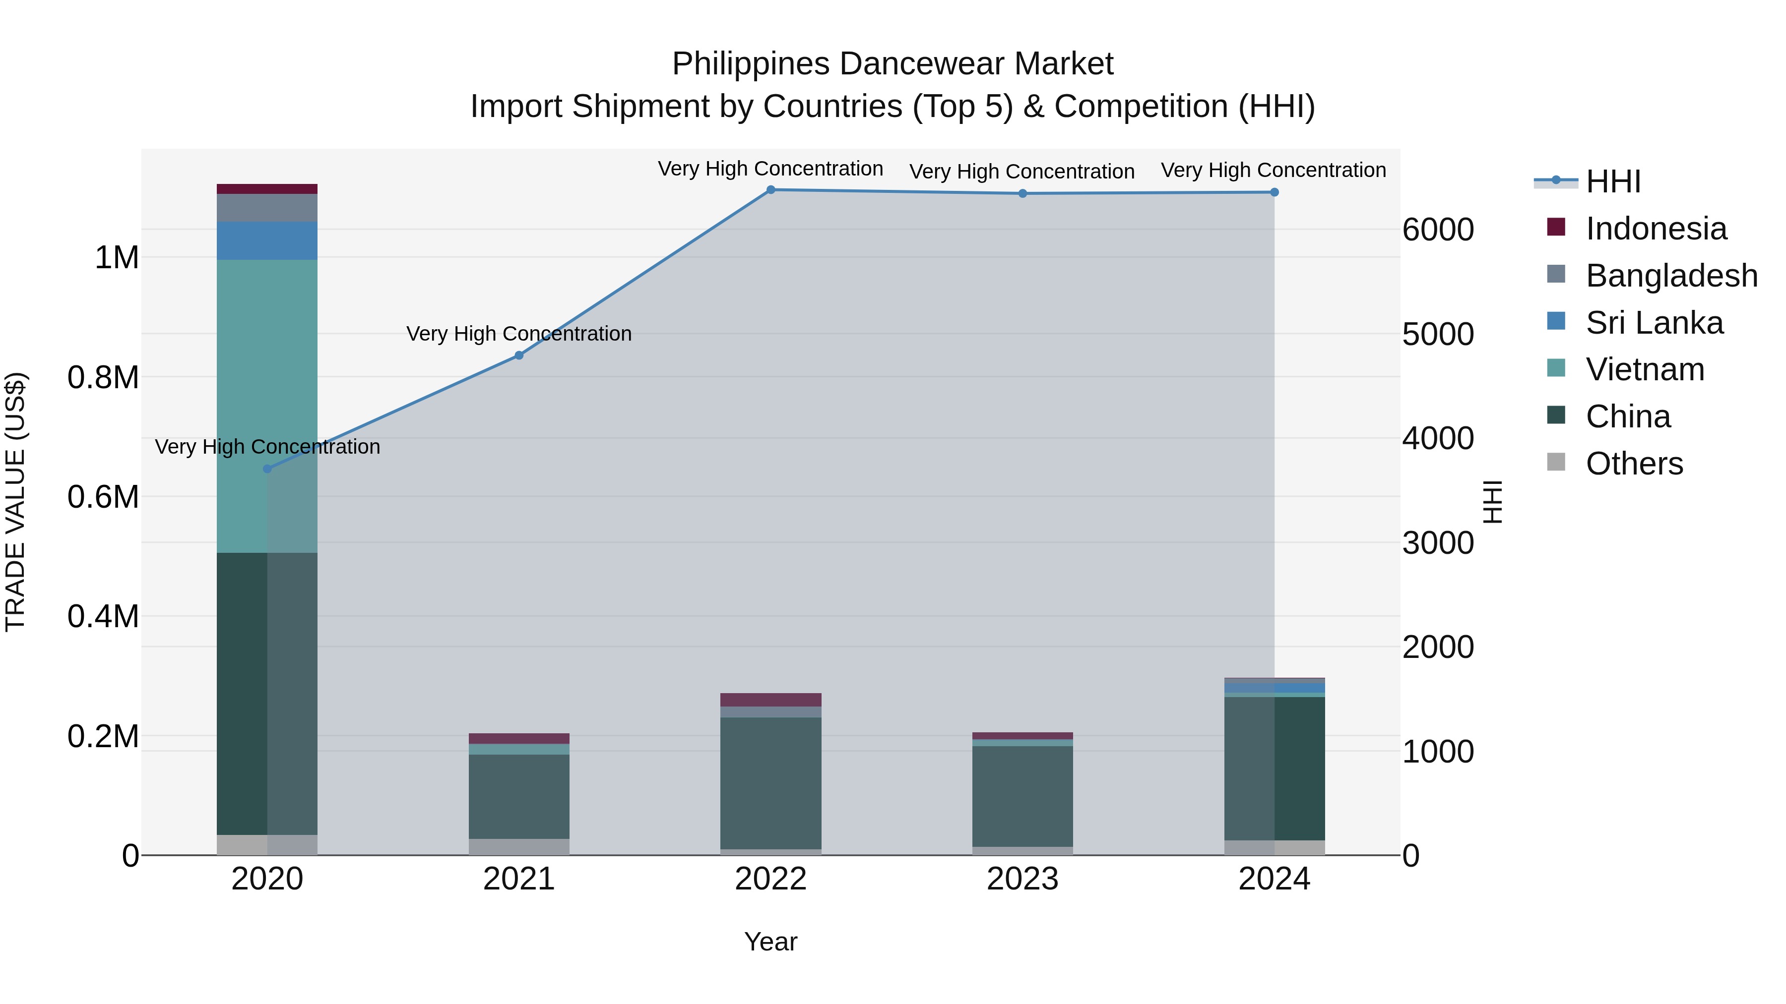The height and width of the screenshot is (1004, 1786).
Task: Select the Bangladesh legend label
Action: point(1672,276)
